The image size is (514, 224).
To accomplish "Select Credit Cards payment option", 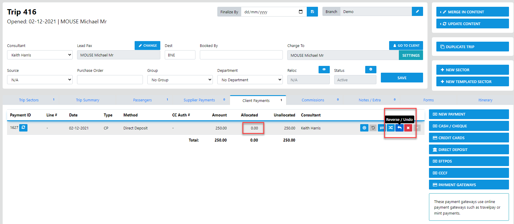I will pyautogui.click(x=469, y=138).
